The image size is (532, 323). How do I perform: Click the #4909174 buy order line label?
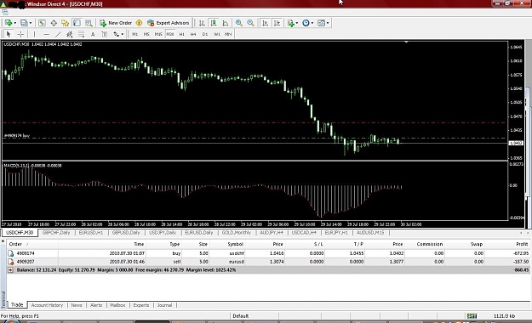(x=17, y=135)
